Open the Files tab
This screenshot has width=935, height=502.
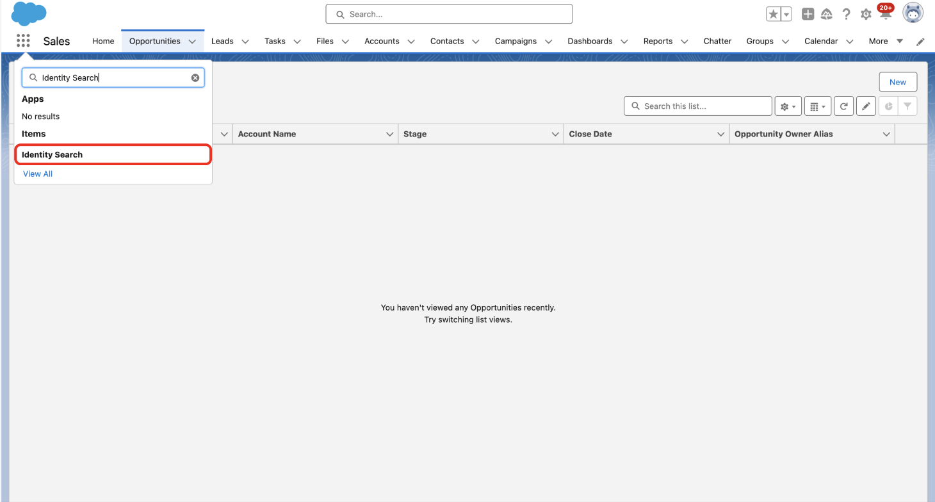tap(325, 41)
